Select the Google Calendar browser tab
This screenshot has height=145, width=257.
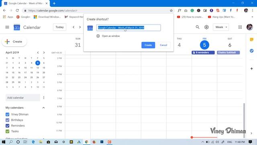coord(26,3)
